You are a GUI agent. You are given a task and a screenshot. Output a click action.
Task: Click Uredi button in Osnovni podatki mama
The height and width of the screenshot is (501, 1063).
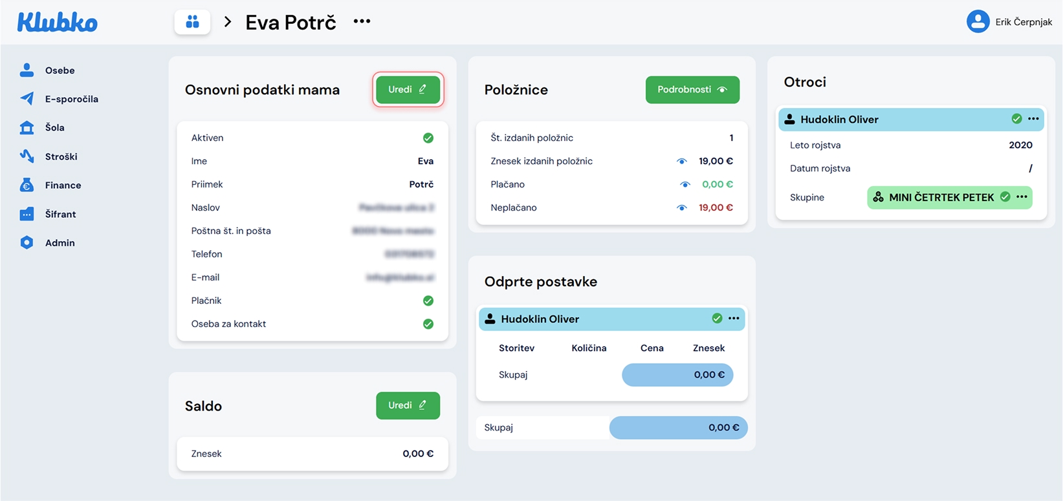pos(408,89)
